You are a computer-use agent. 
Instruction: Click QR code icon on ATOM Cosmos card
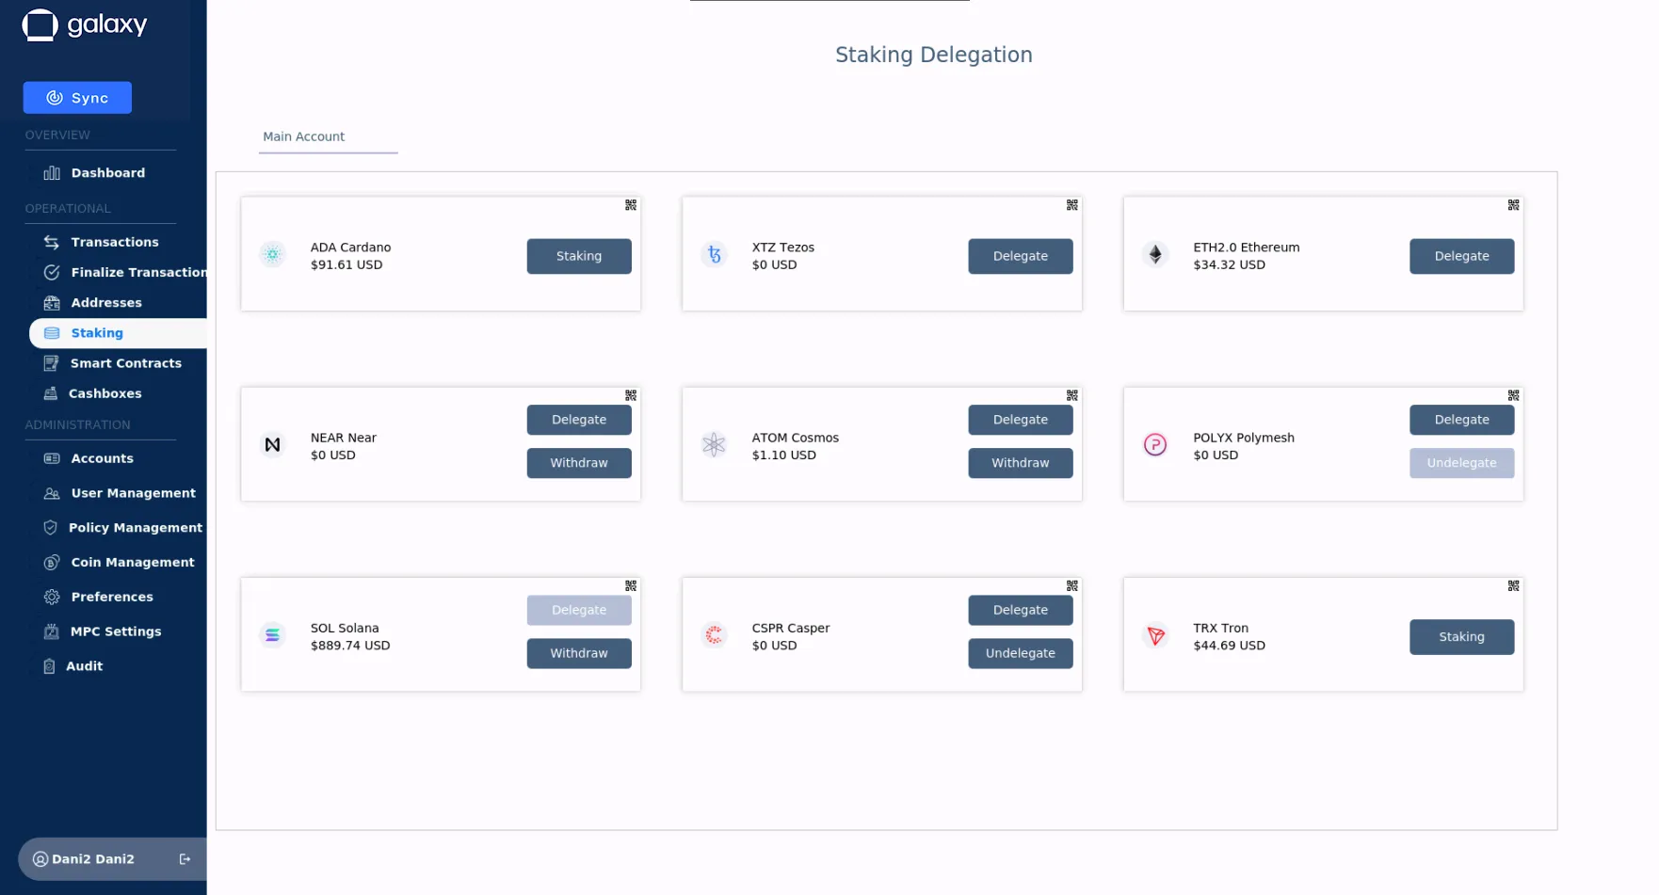[x=1071, y=395]
